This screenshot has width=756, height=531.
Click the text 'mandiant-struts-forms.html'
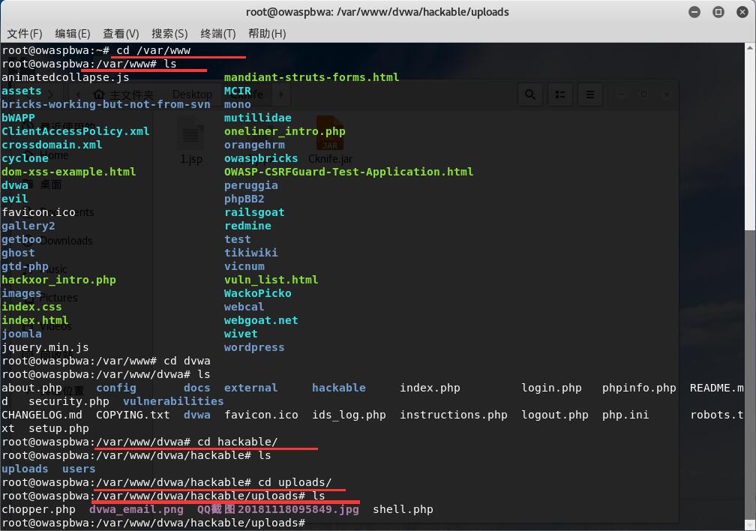pos(311,77)
